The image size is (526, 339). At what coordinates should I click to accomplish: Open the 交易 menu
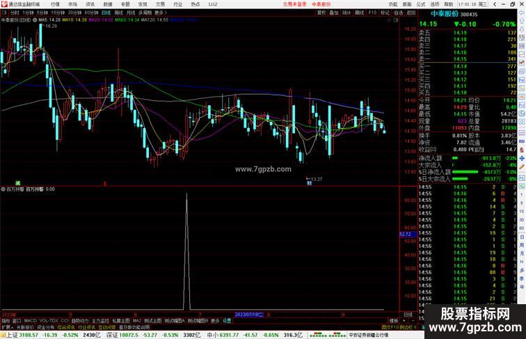click(x=160, y=4)
